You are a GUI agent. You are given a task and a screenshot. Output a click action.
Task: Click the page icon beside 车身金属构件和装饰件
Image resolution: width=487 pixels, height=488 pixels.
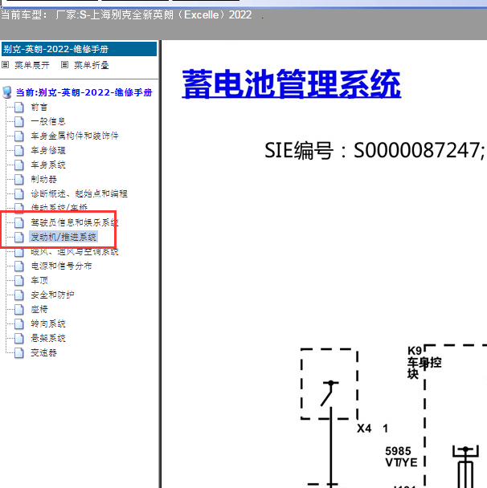pos(19,136)
